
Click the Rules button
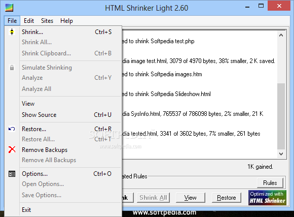coord(270,183)
